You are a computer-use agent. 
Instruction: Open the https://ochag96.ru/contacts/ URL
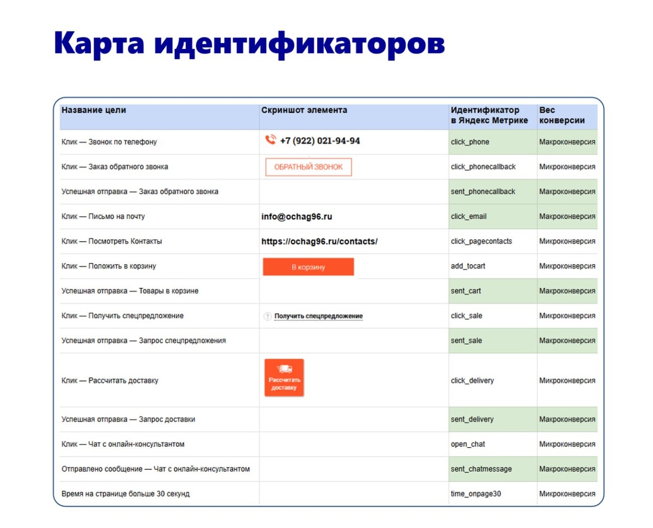(319, 241)
